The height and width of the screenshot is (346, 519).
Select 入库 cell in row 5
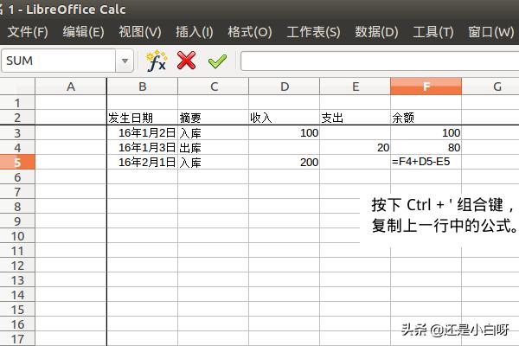click(214, 163)
